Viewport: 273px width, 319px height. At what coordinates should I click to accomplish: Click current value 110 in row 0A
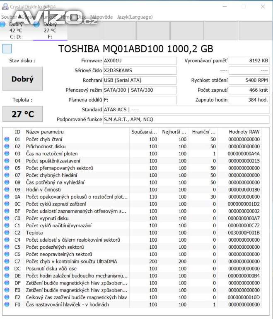click(153, 197)
